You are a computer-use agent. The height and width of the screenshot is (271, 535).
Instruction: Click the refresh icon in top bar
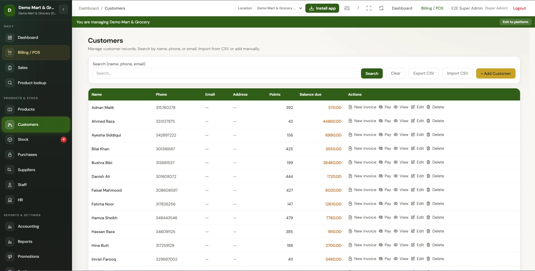381,8
